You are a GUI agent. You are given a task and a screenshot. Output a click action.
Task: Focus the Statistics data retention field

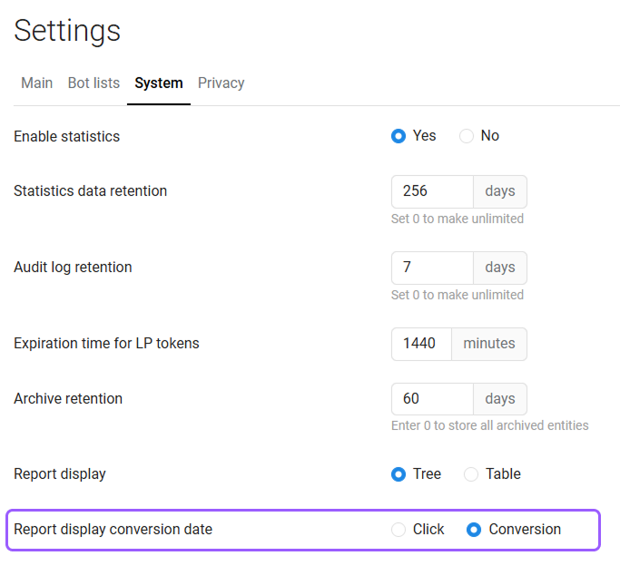[x=432, y=191]
